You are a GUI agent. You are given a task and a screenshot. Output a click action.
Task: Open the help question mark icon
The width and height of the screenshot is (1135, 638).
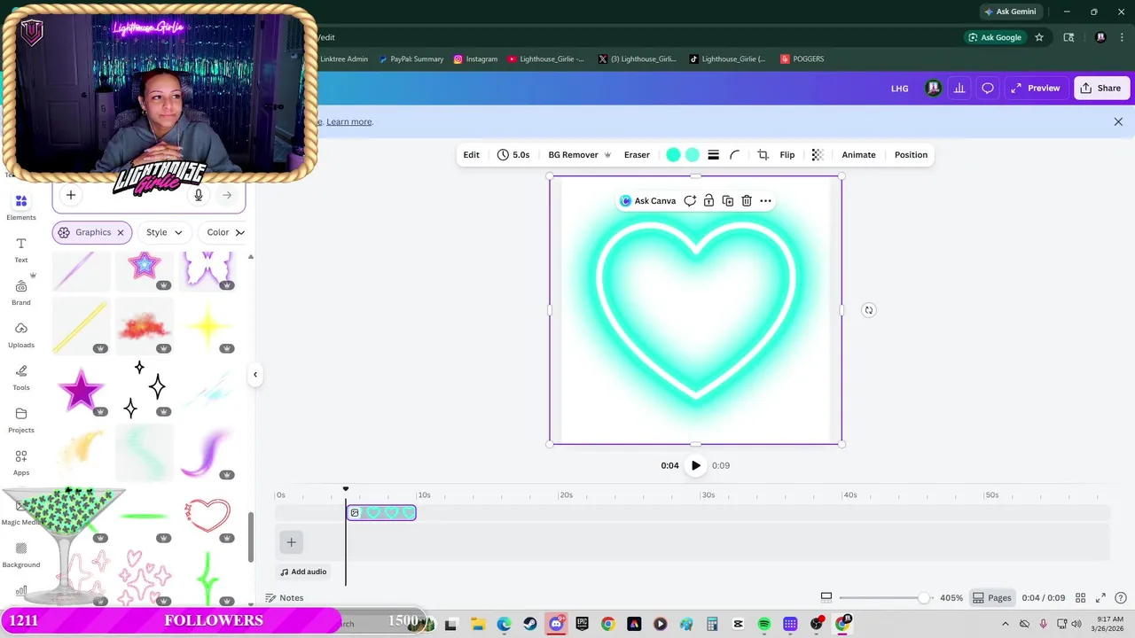(1121, 598)
